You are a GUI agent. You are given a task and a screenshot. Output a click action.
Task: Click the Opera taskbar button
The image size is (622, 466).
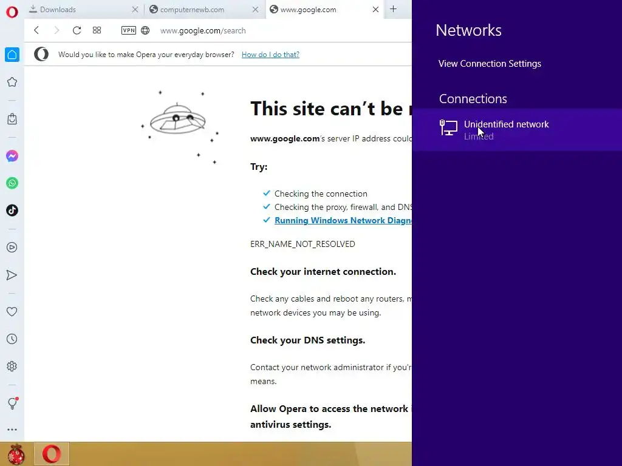coord(52,454)
